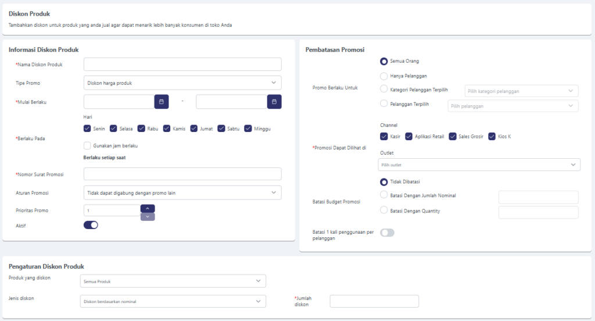Focus the Jumlah diskon input field
The image size is (595, 321).
[374, 301]
